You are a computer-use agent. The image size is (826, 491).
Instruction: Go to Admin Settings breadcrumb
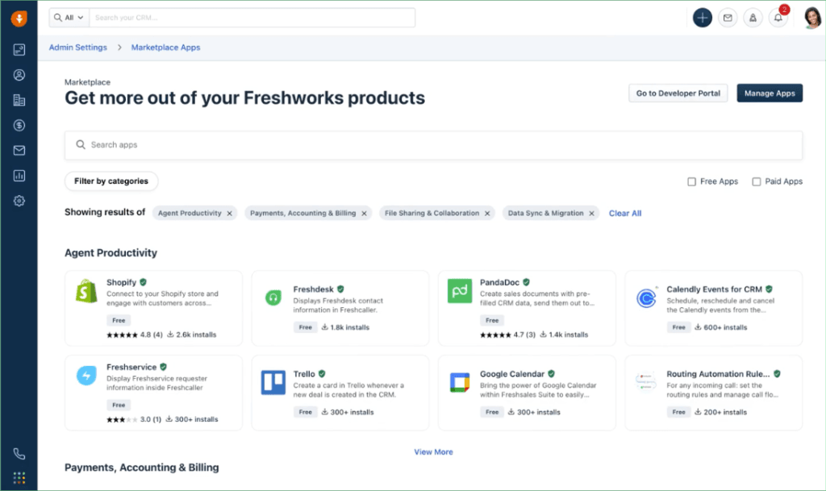point(78,48)
